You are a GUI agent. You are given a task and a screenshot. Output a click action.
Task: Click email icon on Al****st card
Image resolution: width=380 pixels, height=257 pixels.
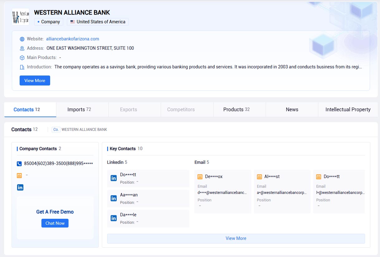[259, 177]
